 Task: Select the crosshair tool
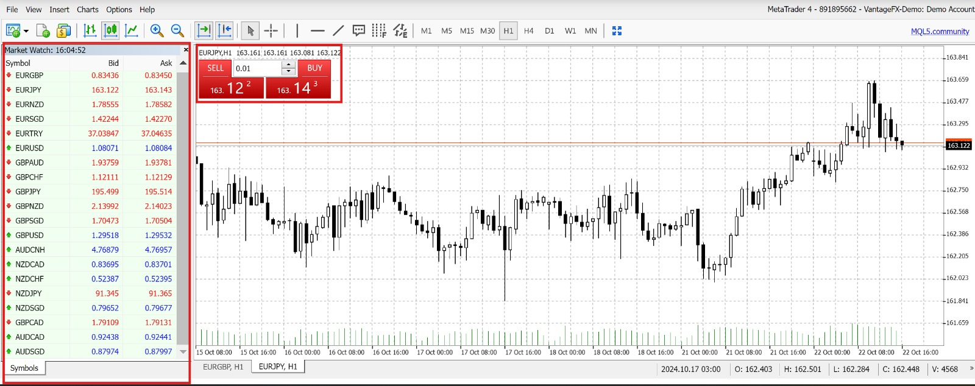pos(271,30)
